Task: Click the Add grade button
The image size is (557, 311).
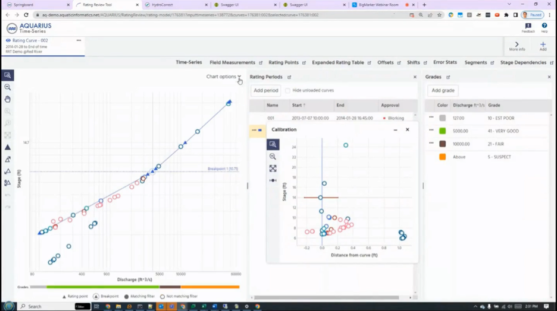Action: click(443, 90)
